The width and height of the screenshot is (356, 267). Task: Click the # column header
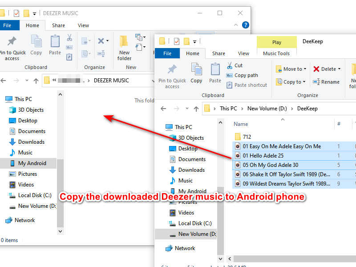(x=339, y=124)
